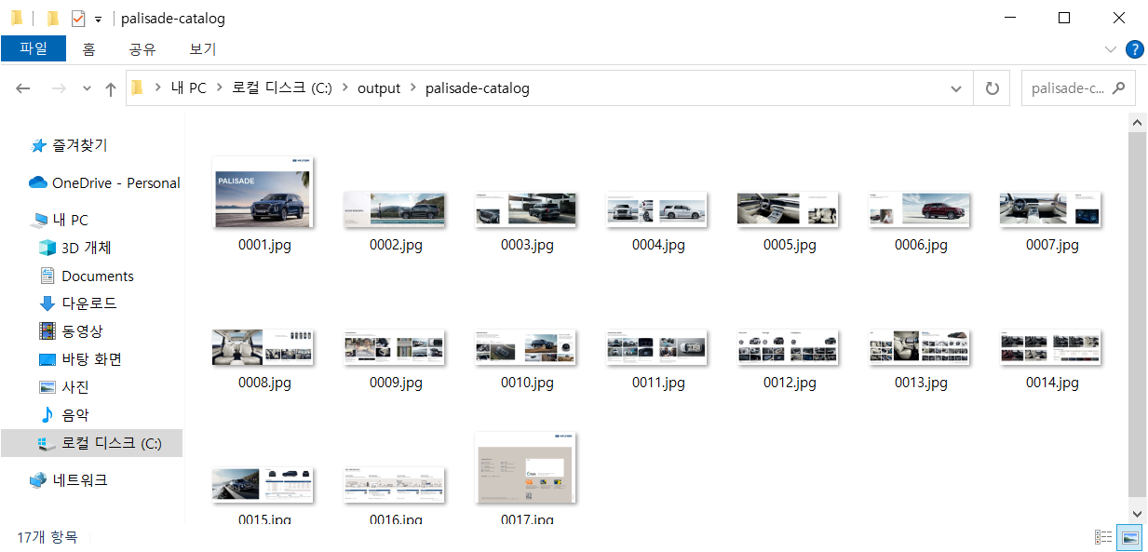Screen dimensions: 1148x552
Task: Select output breadcrumb segment
Action: click(x=379, y=88)
